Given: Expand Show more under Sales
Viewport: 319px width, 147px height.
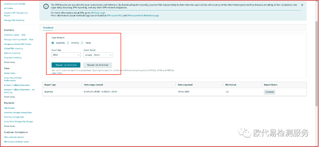Looking at the screenshot, I should [x=10, y=97].
